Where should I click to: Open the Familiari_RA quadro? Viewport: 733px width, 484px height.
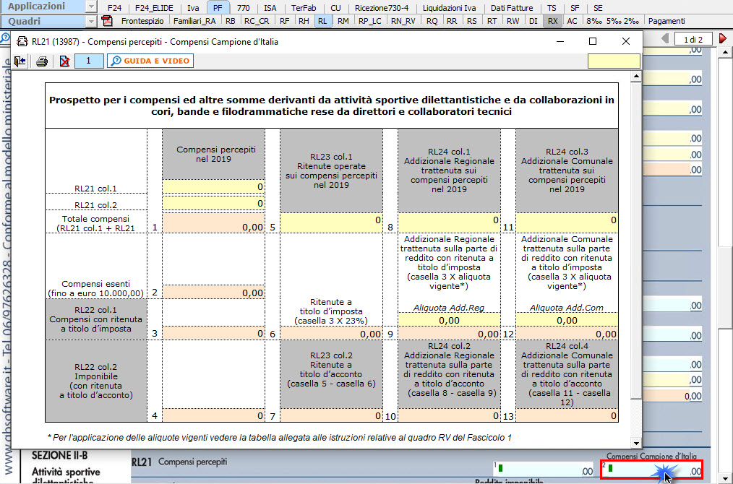tap(194, 21)
